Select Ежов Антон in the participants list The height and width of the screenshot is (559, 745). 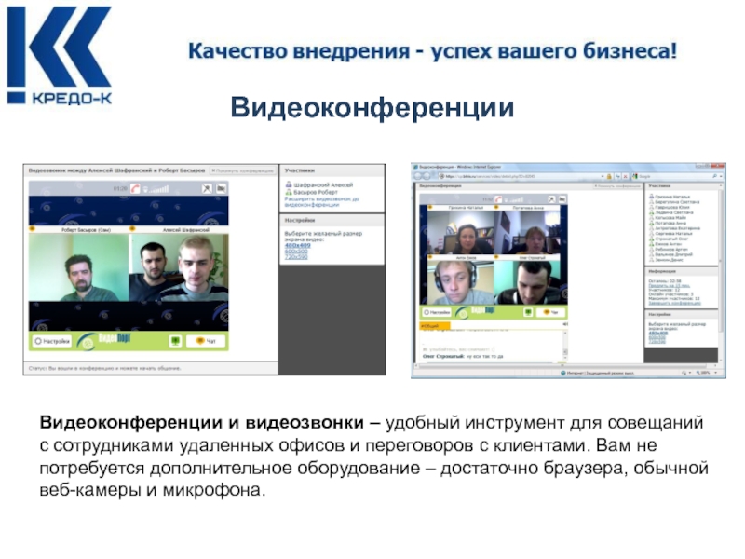click(x=665, y=244)
